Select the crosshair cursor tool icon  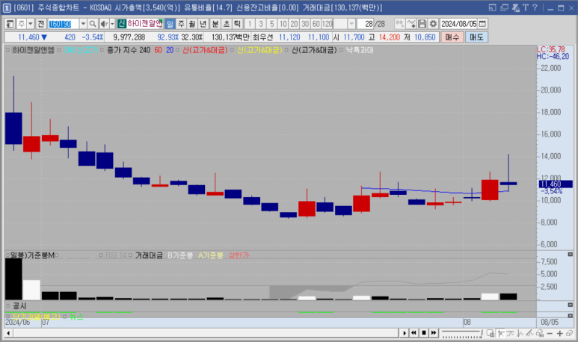coord(500,333)
